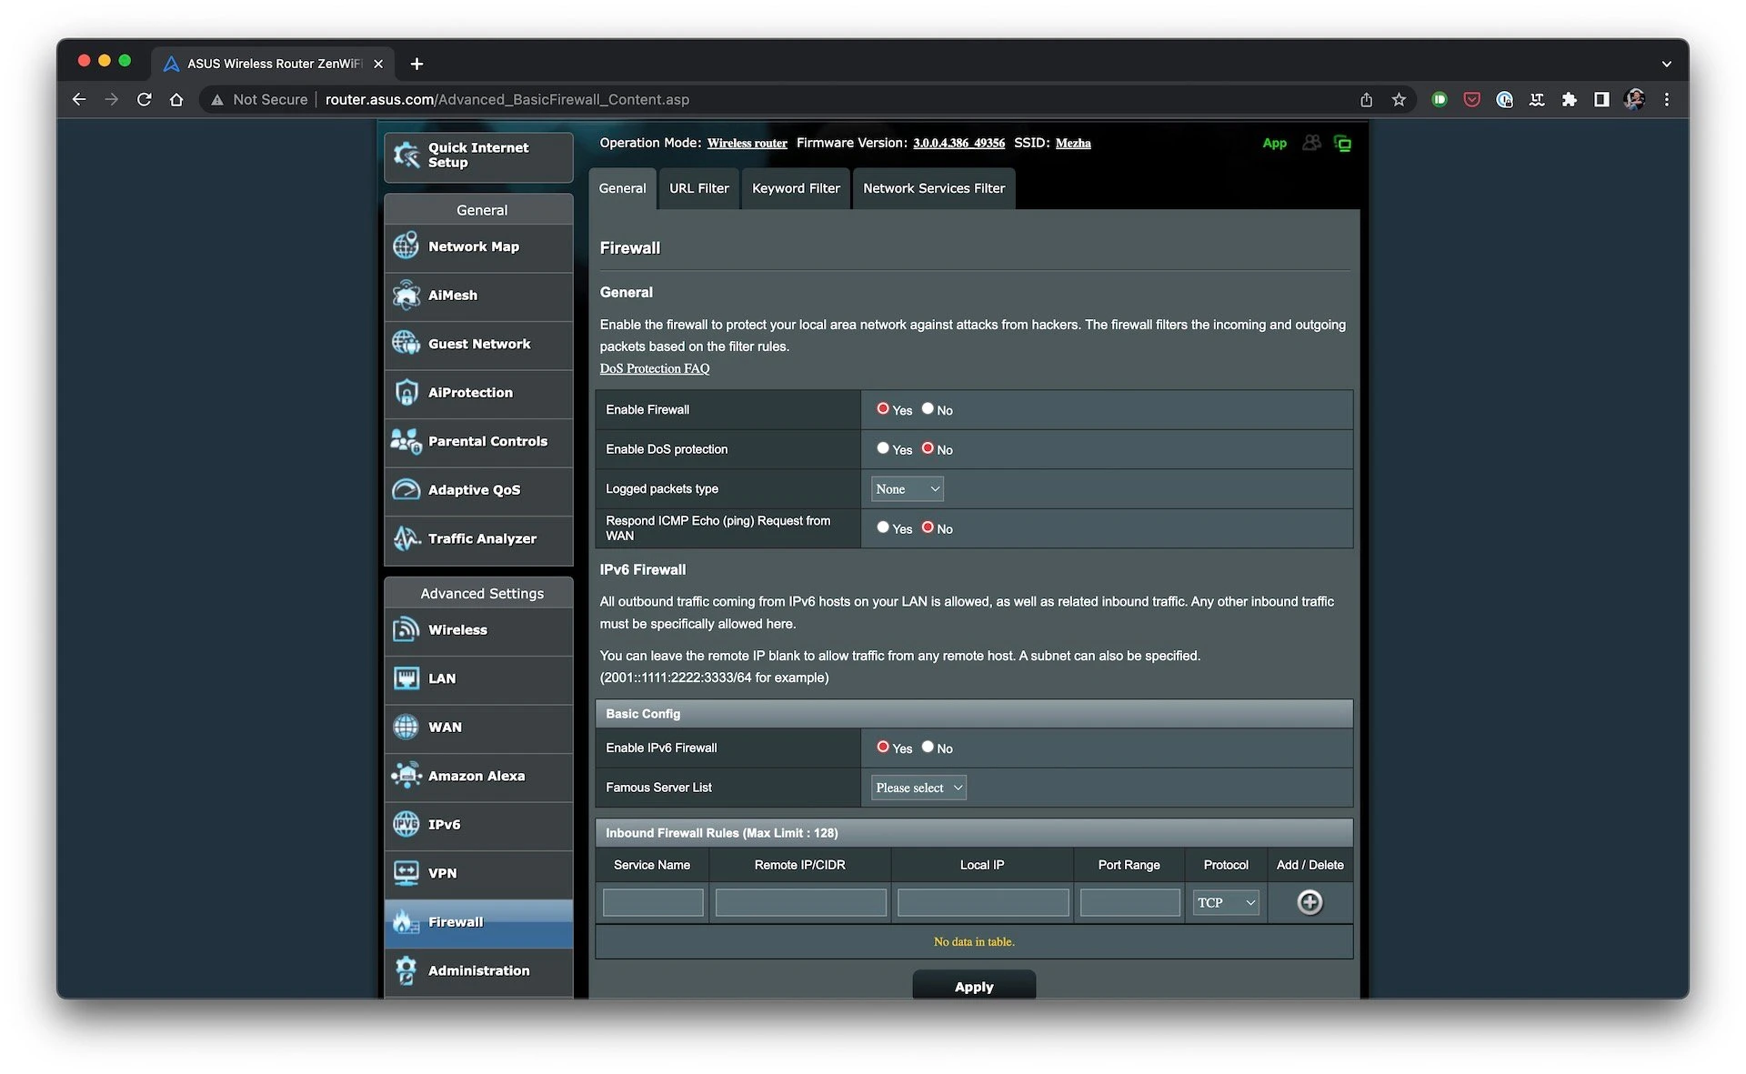Switch to Network Services Filter tab
Image resolution: width=1746 pixels, height=1074 pixels.
pyautogui.click(x=934, y=188)
